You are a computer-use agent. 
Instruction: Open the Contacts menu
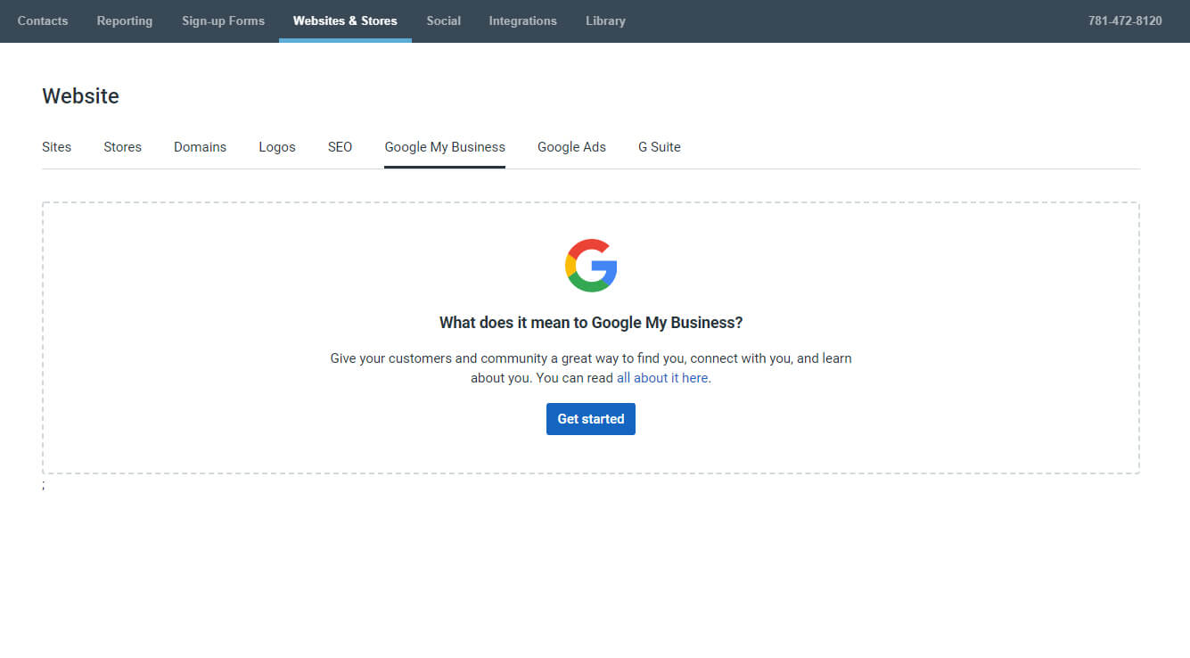43,21
